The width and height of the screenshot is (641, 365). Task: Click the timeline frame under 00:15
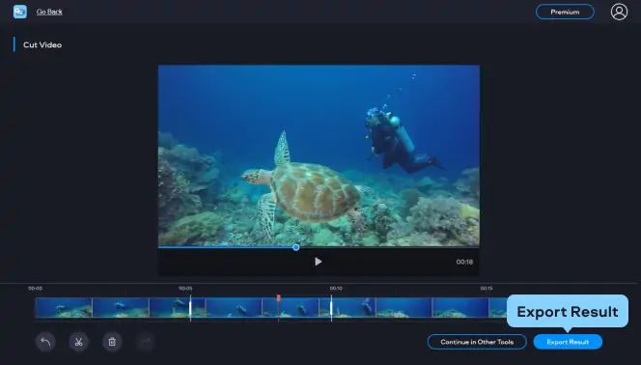tap(460, 307)
